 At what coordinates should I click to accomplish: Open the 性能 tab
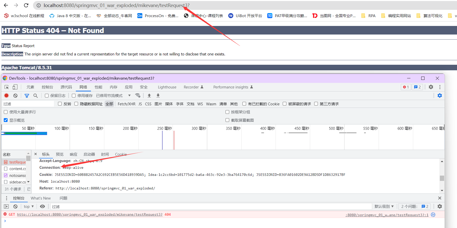98,87
